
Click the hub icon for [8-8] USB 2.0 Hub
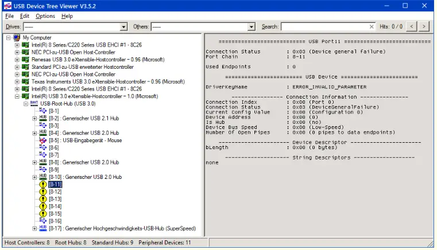pos(43,162)
